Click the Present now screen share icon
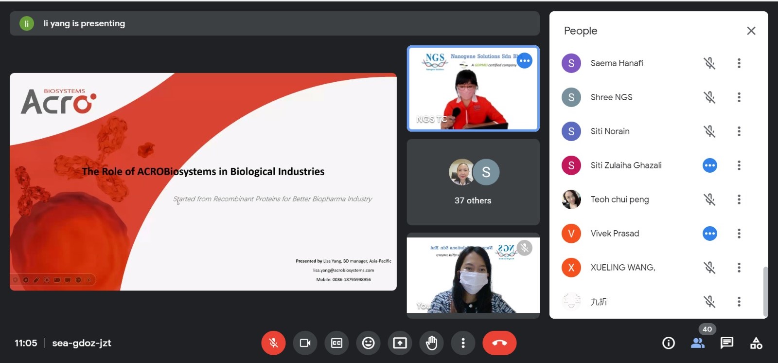 pyautogui.click(x=400, y=343)
